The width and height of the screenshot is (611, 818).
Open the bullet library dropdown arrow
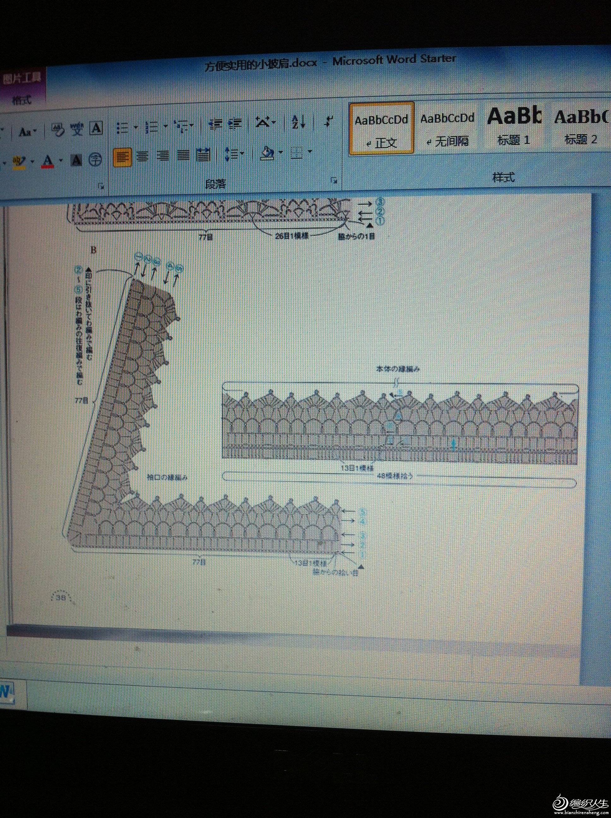136,127
